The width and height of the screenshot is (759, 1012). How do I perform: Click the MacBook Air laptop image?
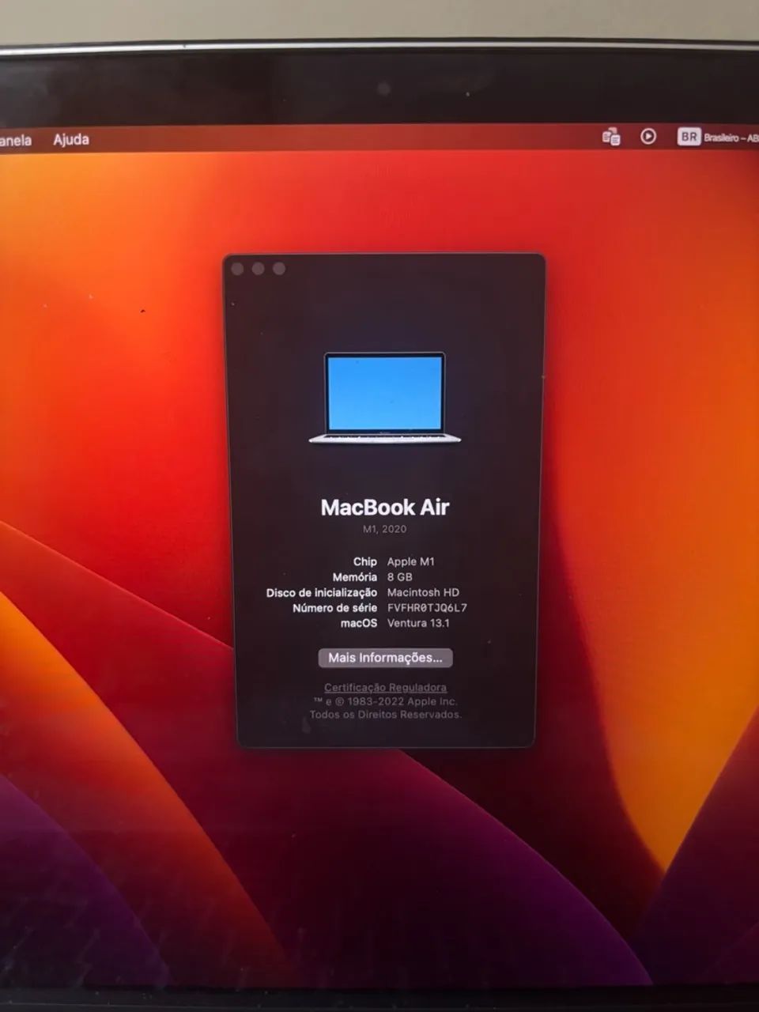pos(385,398)
